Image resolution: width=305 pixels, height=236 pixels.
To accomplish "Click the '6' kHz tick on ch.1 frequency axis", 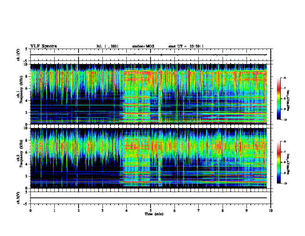I will pyautogui.click(x=27, y=89).
